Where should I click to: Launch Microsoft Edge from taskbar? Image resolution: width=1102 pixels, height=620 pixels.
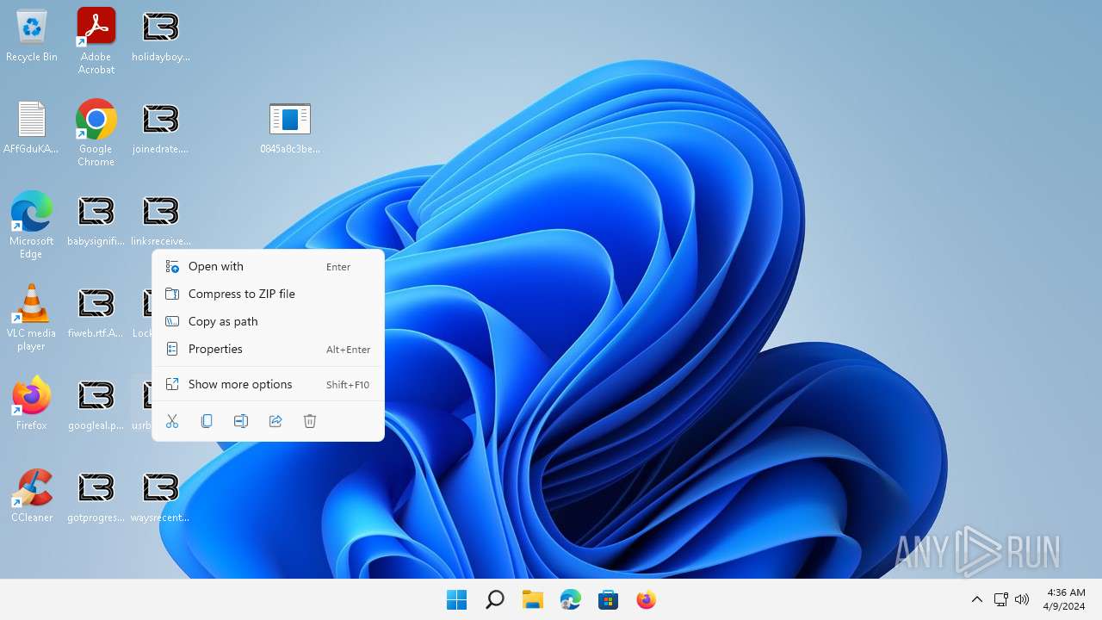pos(570,599)
